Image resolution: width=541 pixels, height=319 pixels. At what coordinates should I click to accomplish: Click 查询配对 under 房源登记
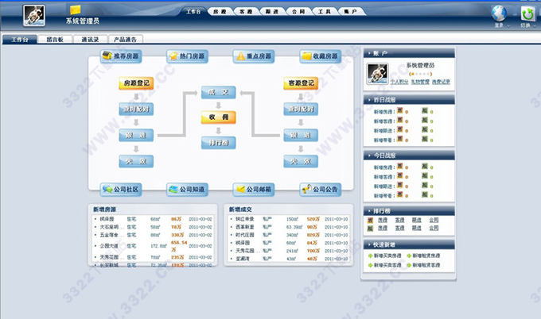coord(136,109)
